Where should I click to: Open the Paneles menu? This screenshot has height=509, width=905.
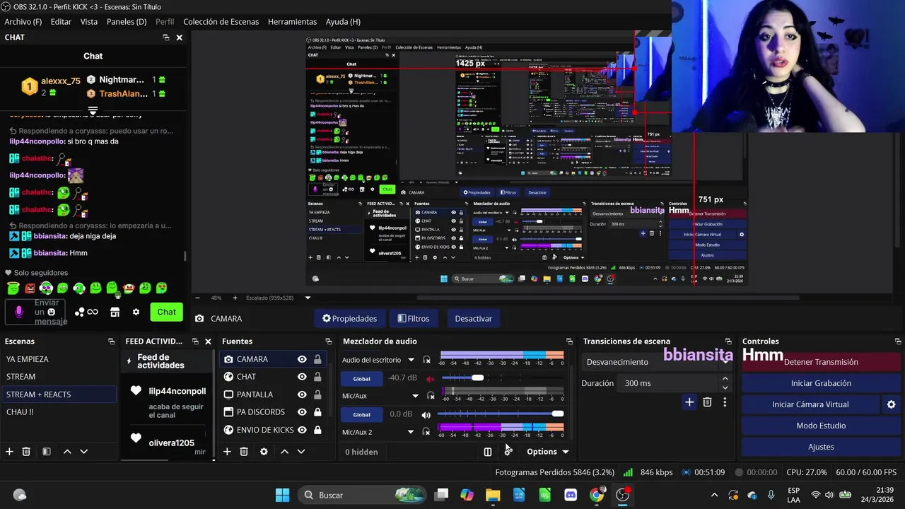click(127, 22)
